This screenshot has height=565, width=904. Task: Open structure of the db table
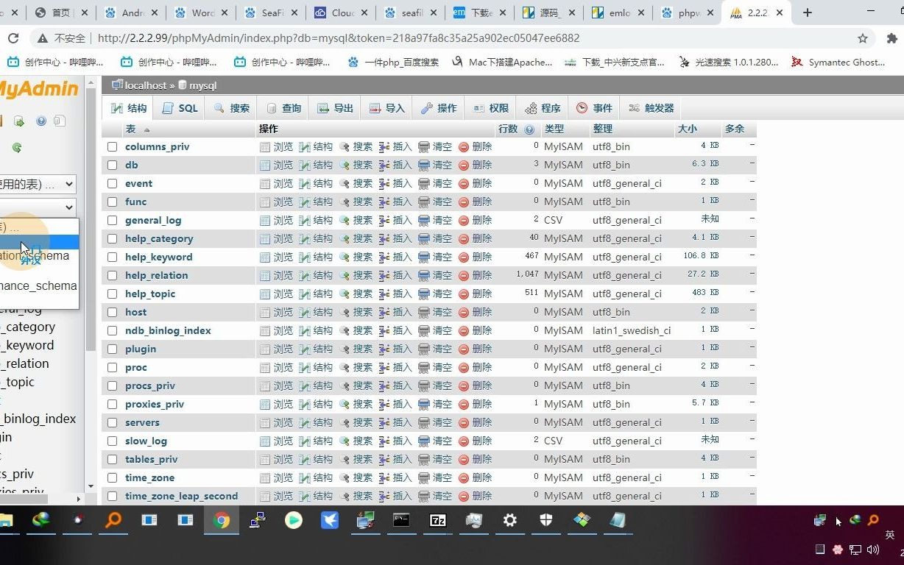316,165
